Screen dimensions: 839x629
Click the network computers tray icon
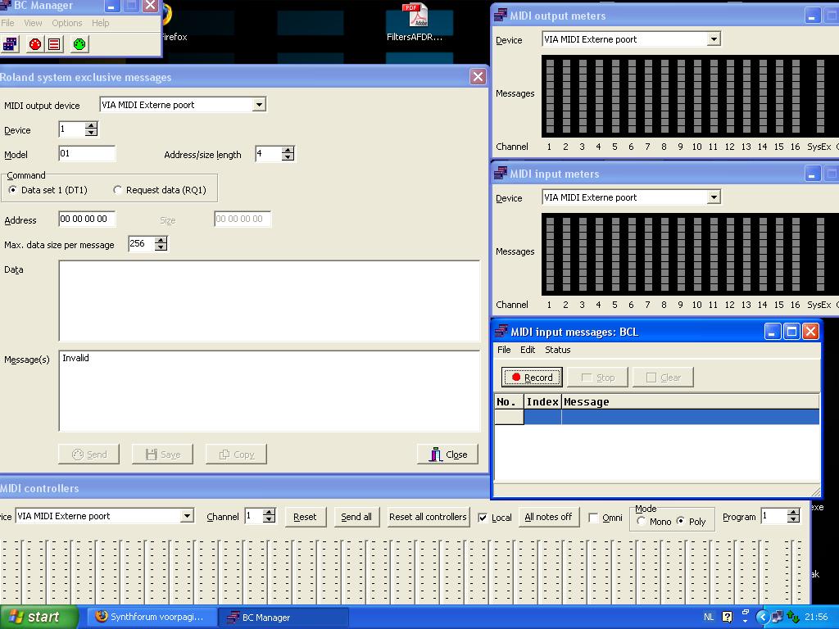(777, 617)
